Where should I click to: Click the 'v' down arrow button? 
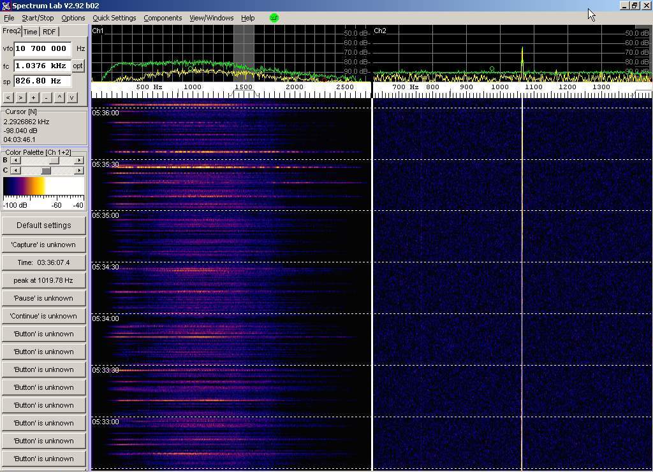[72, 97]
